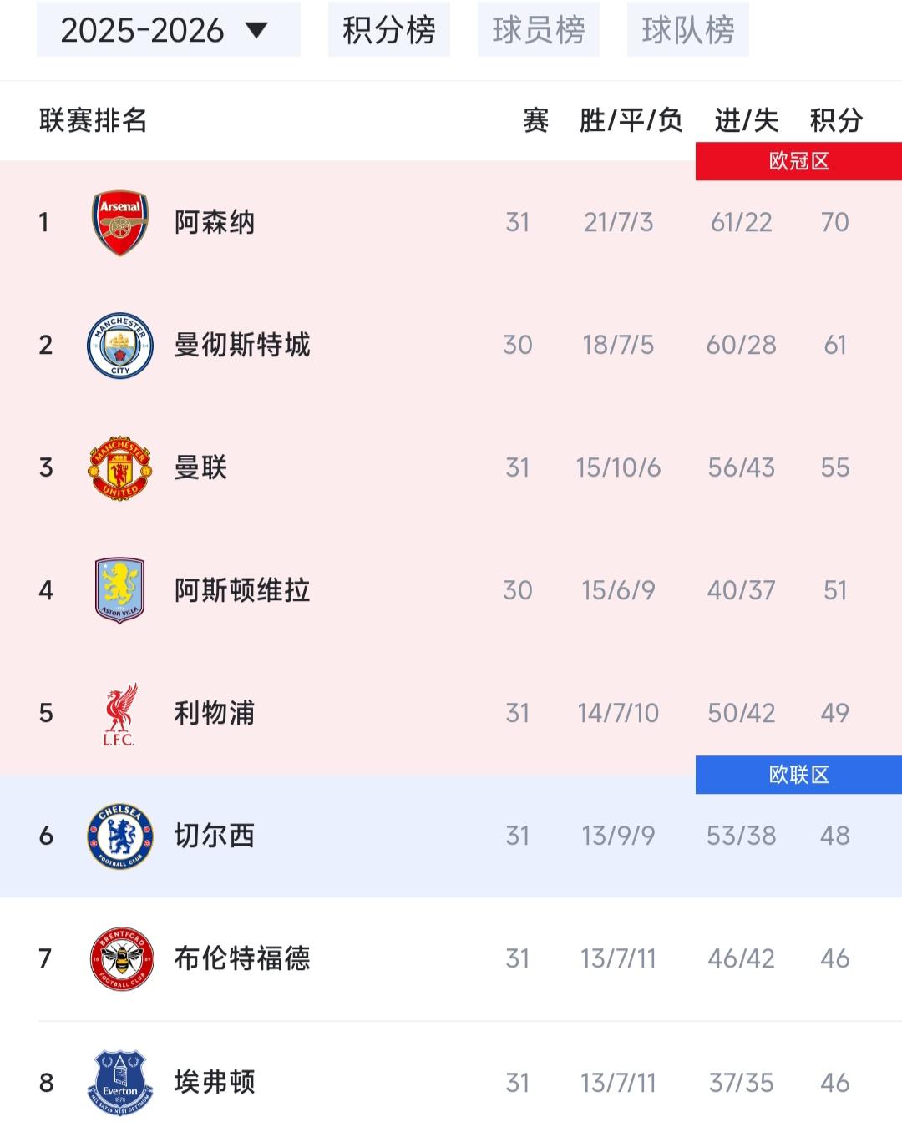The height and width of the screenshot is (1137, 902).
Task: Select the 欧冠区 red label
Action: coord(798,161)
